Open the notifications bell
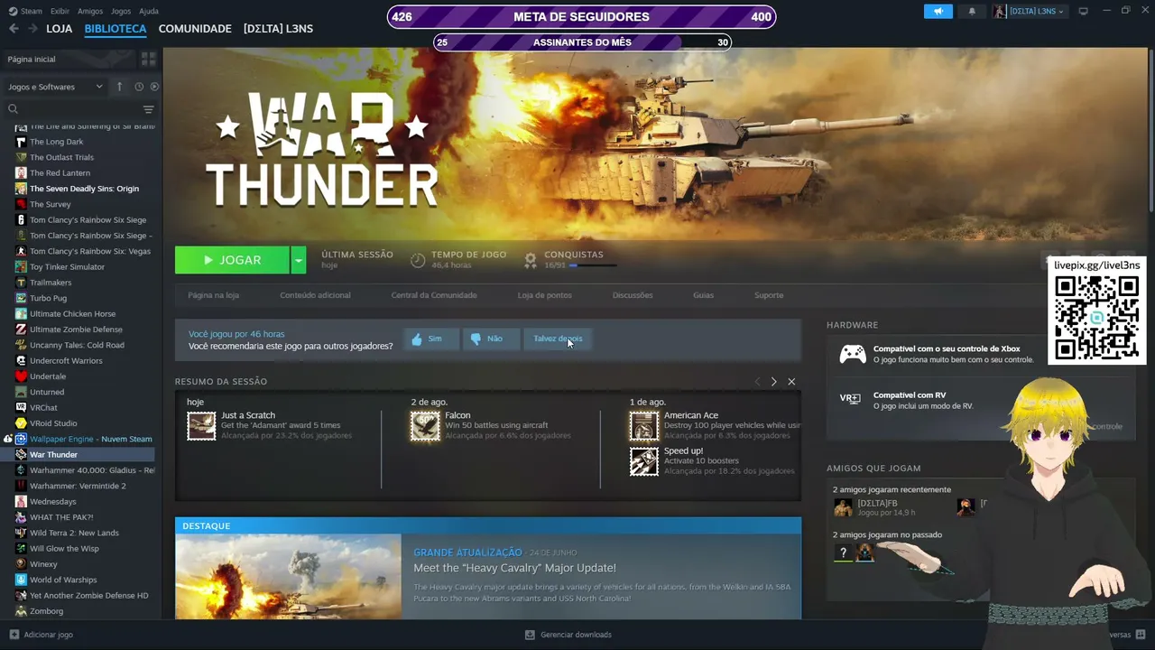Image resolution: width=1155 pixels, height=650 pixels. (x=972, y=11)
